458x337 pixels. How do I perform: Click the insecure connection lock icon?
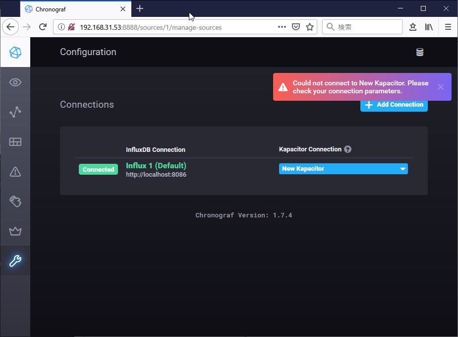[71, 27]
